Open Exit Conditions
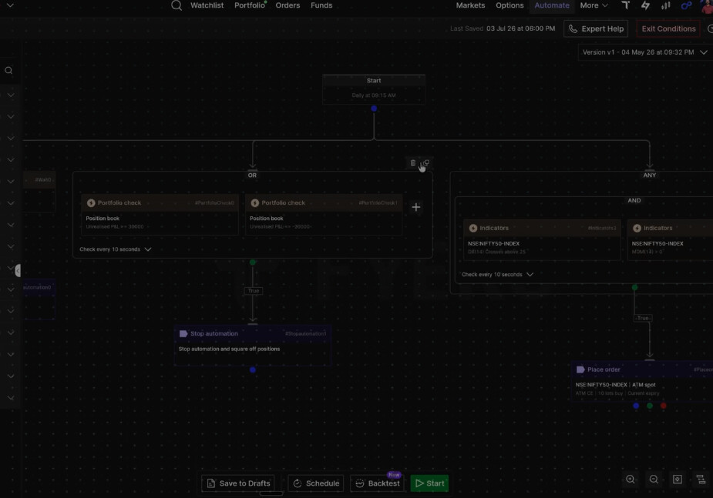 pyautogui.click(x=668, y=28)
